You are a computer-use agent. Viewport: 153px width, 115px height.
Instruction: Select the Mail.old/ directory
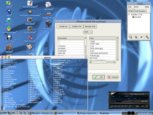pos(71,53)
